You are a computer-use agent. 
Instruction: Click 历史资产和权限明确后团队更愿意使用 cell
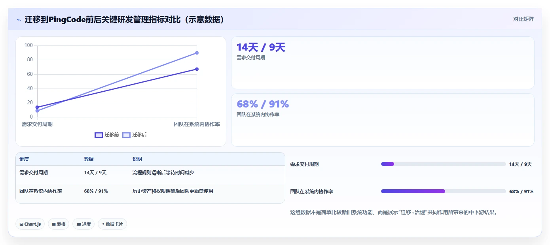173,191
